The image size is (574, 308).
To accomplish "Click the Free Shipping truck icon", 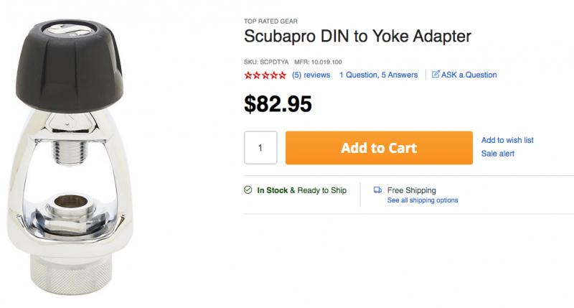I will point(377,190).
